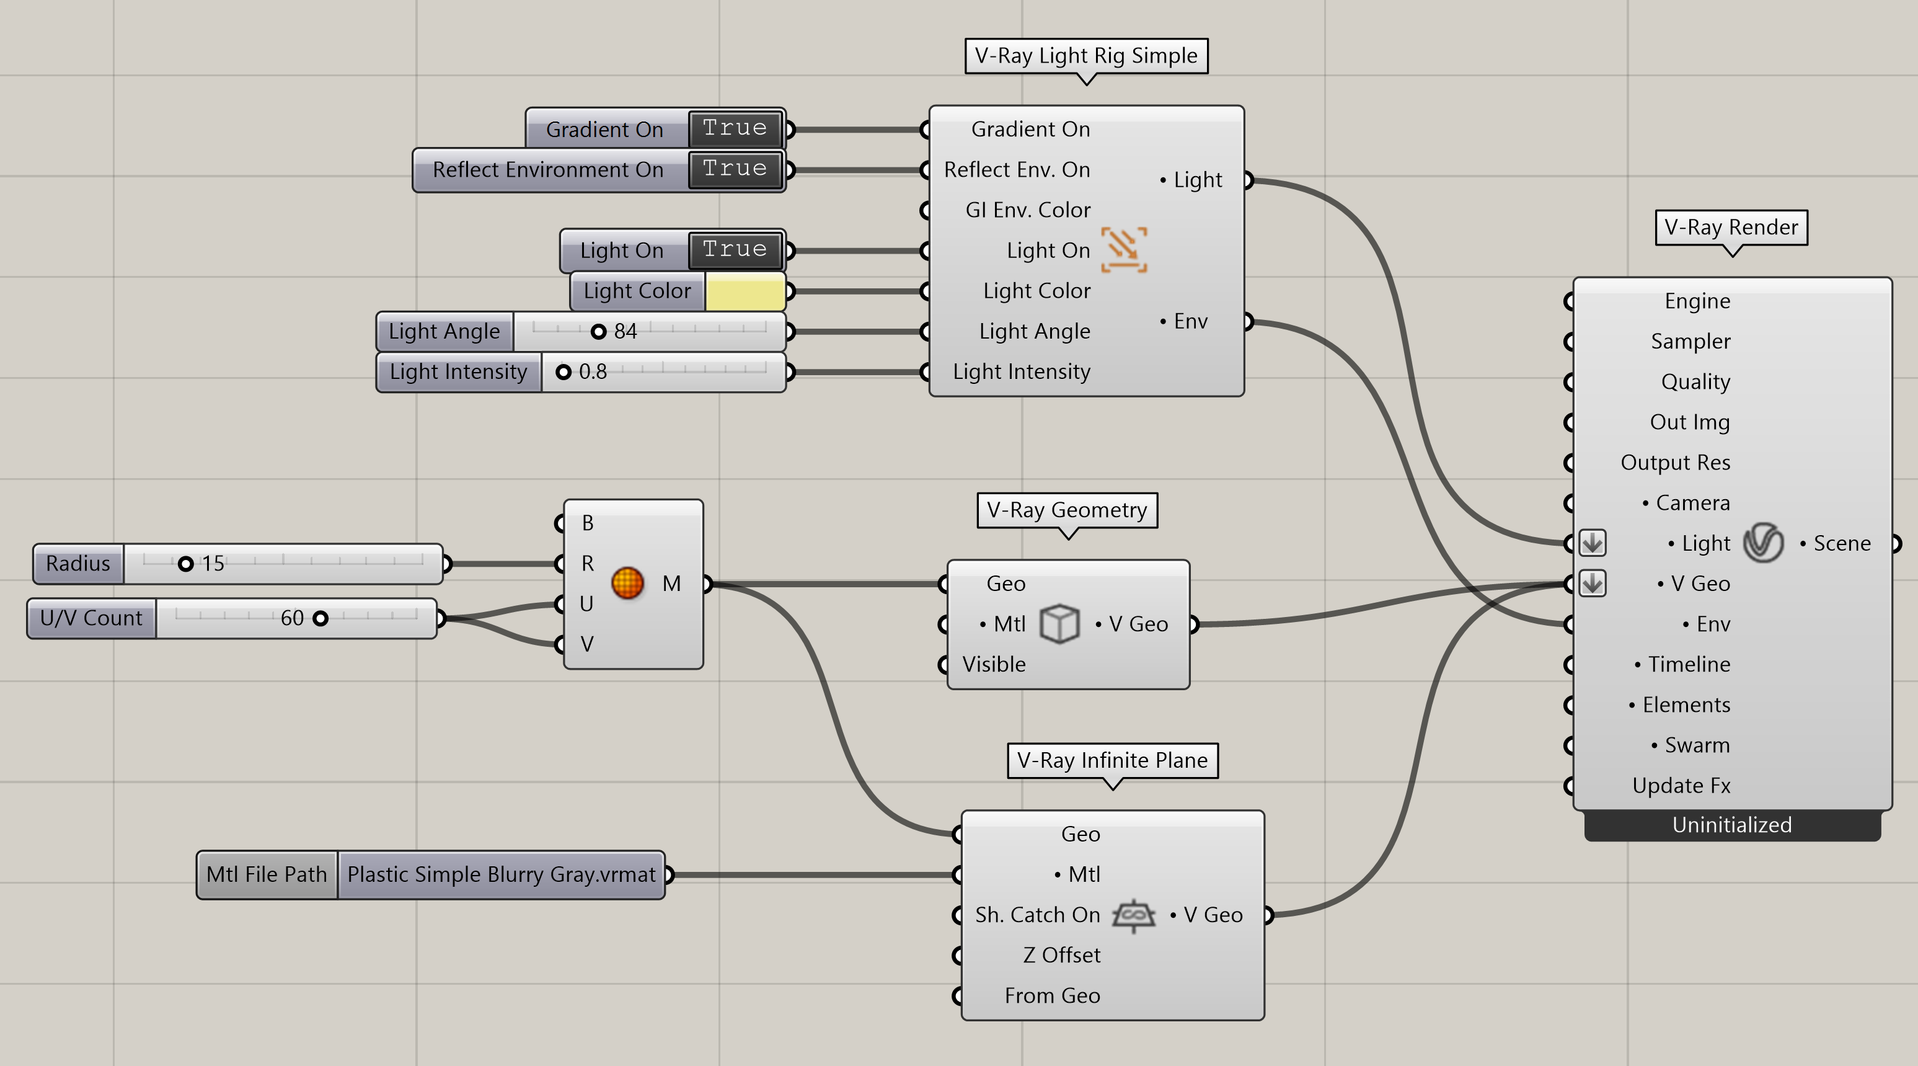The image size is (1918, 1066).
Task: Click the Sampler input on V-Ray Render
Action: click(x=1691, y=341)
